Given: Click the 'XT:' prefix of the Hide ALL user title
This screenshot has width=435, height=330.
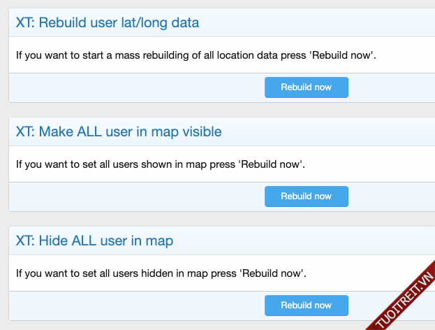Looking at the screenshot, I should [x=26, y=241].
